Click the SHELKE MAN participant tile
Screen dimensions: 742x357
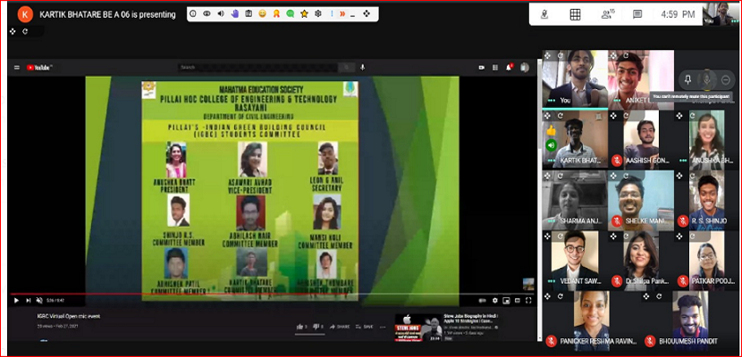(641, 200)
